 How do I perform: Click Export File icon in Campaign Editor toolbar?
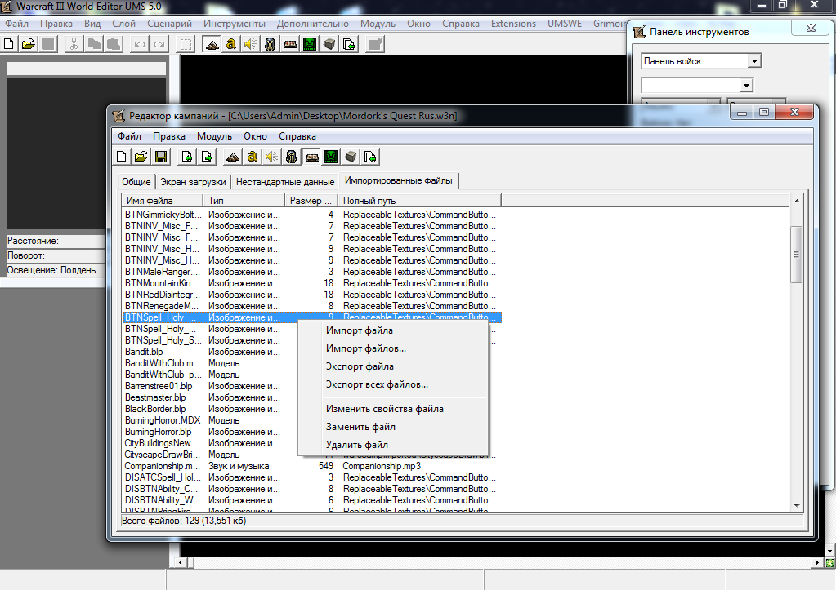coord(206,157)
